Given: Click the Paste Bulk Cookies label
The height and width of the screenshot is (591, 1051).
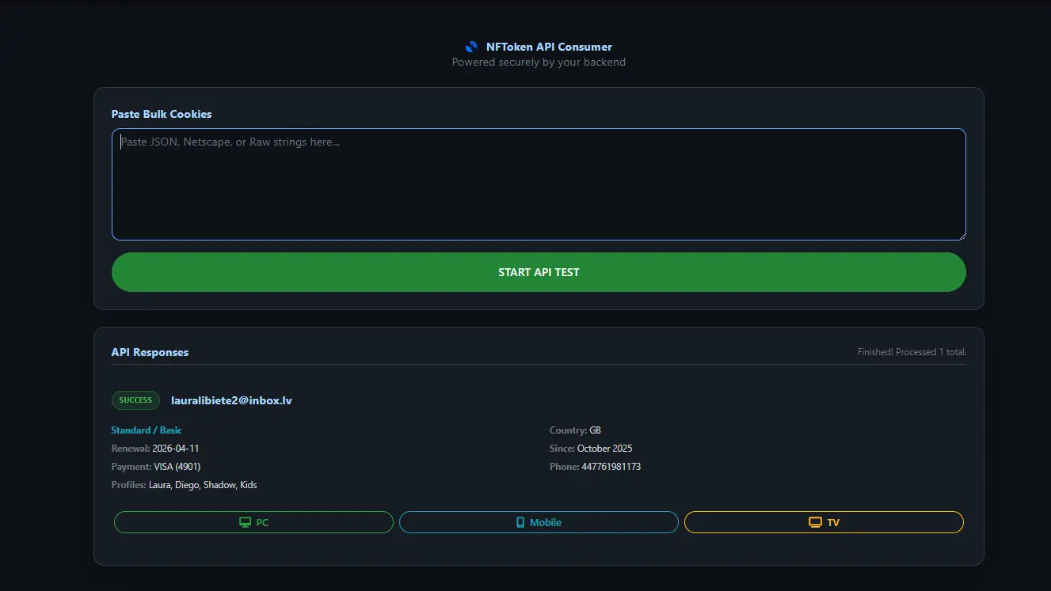Looking at the screenshot, I should 162,114.
